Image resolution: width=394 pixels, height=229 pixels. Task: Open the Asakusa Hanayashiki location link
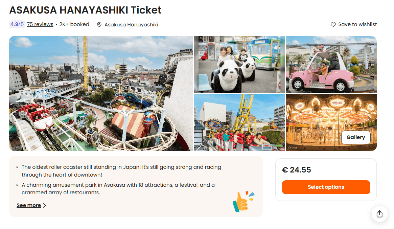point(131,25)
